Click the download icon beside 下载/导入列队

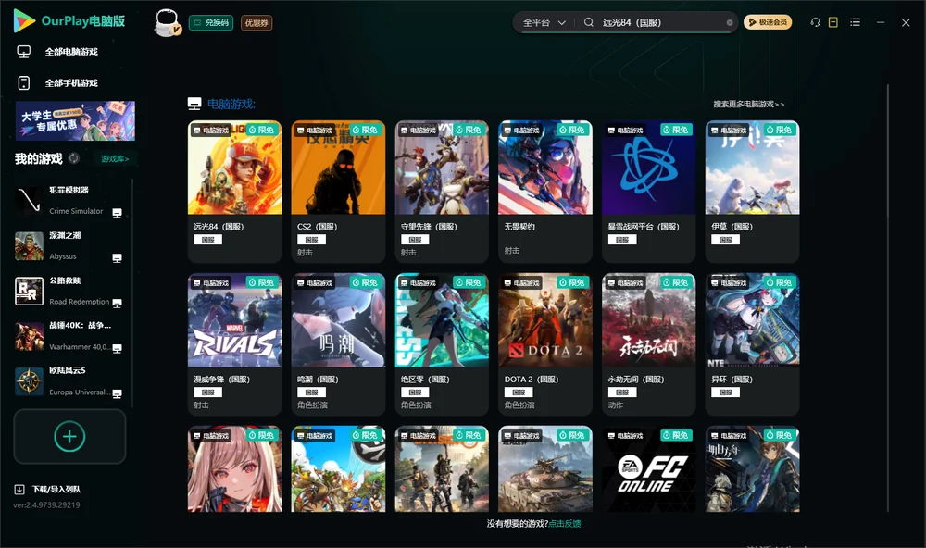[x=19, y=490]
